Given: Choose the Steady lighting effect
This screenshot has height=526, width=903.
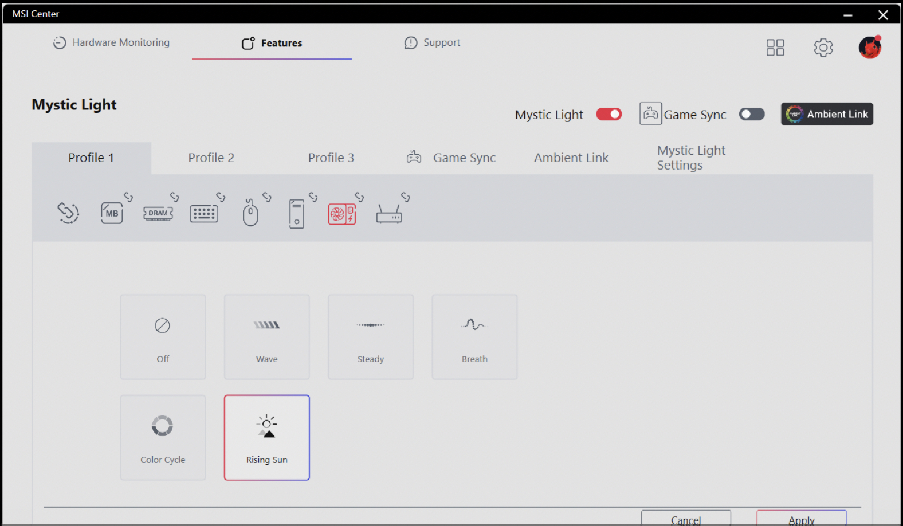Looking at the screenshot, I should click(371, 337).
